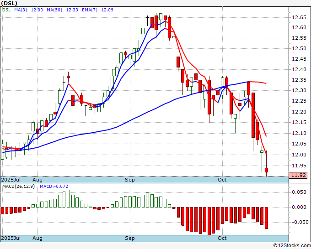Viewport: 311px width, 249px height.
Task: Click the 0.050 MACD axis label
Action: pos(299,192)
